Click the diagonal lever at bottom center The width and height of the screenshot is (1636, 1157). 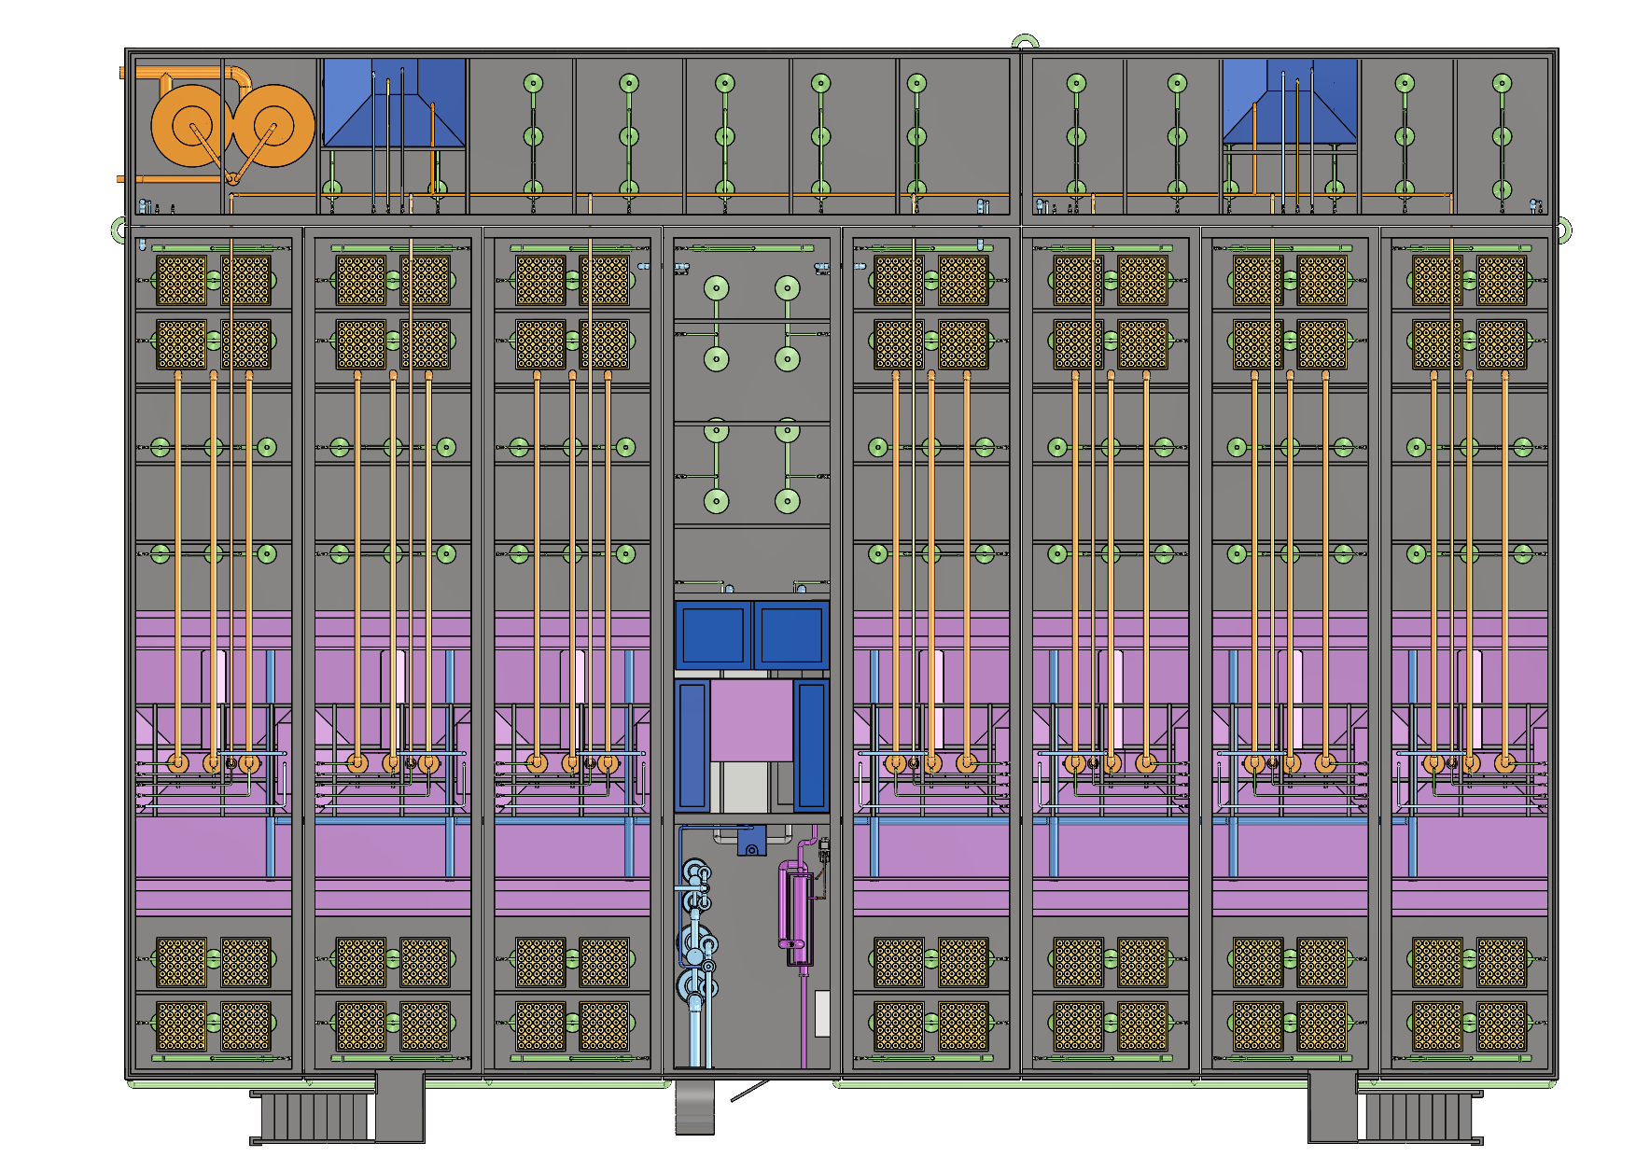point(749,1091)
